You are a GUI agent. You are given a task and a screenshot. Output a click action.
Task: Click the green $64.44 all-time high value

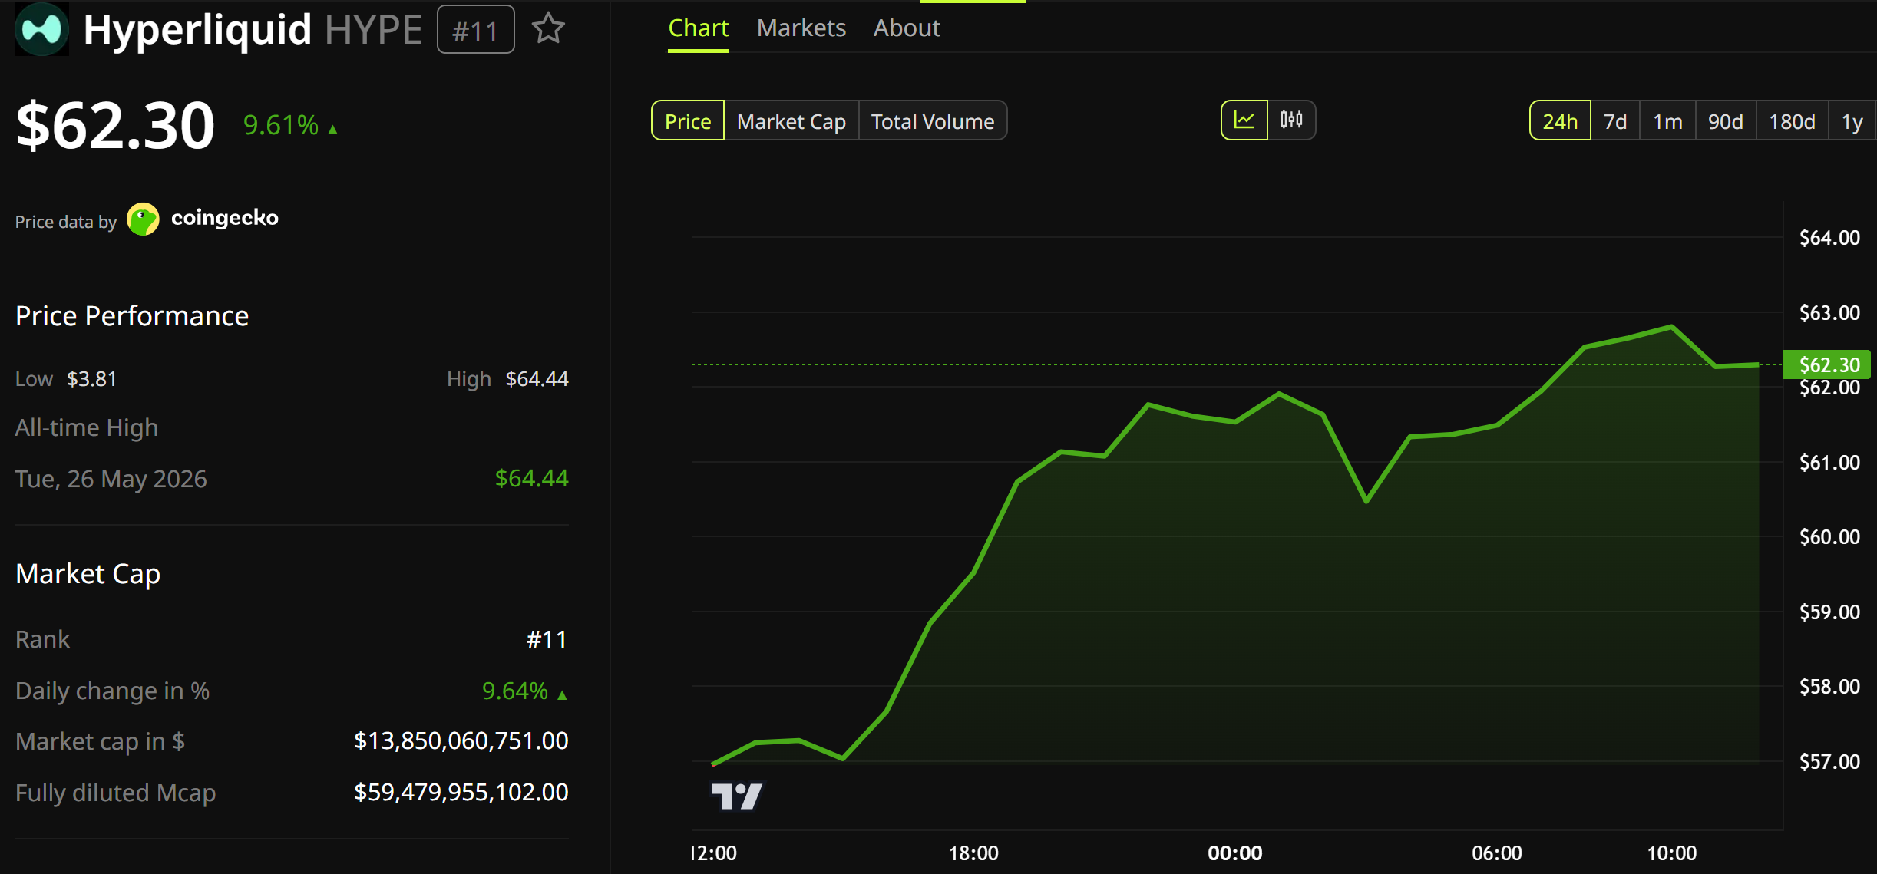[531, 478]
